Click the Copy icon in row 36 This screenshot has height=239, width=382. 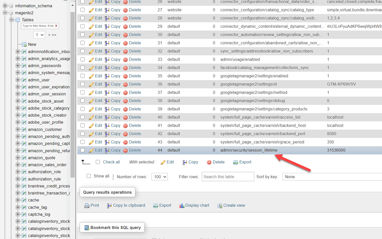coord(107,84)
